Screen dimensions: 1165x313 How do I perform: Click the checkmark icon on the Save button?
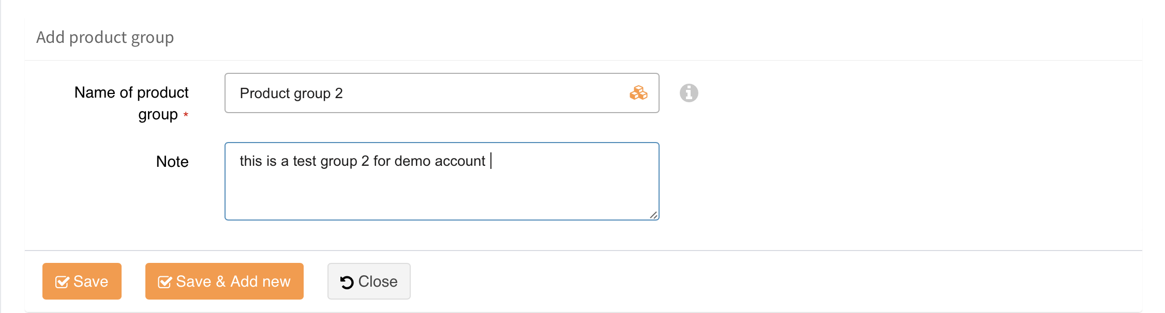[x=62, y=282]
